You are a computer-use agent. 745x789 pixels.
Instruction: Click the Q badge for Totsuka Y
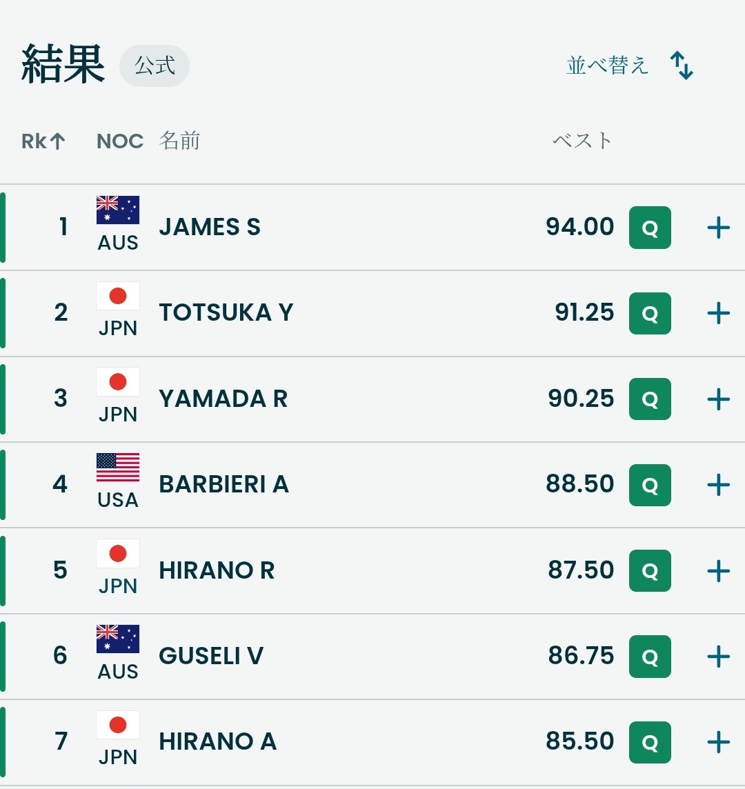(x=650, y=313)
